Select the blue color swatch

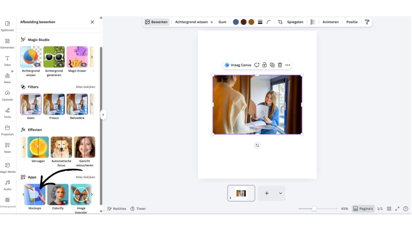click(x=236, y=22)
